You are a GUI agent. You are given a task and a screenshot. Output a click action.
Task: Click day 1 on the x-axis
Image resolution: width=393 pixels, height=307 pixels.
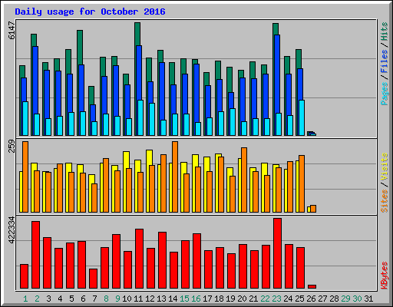pyautogui.click(x=25, y=299)
